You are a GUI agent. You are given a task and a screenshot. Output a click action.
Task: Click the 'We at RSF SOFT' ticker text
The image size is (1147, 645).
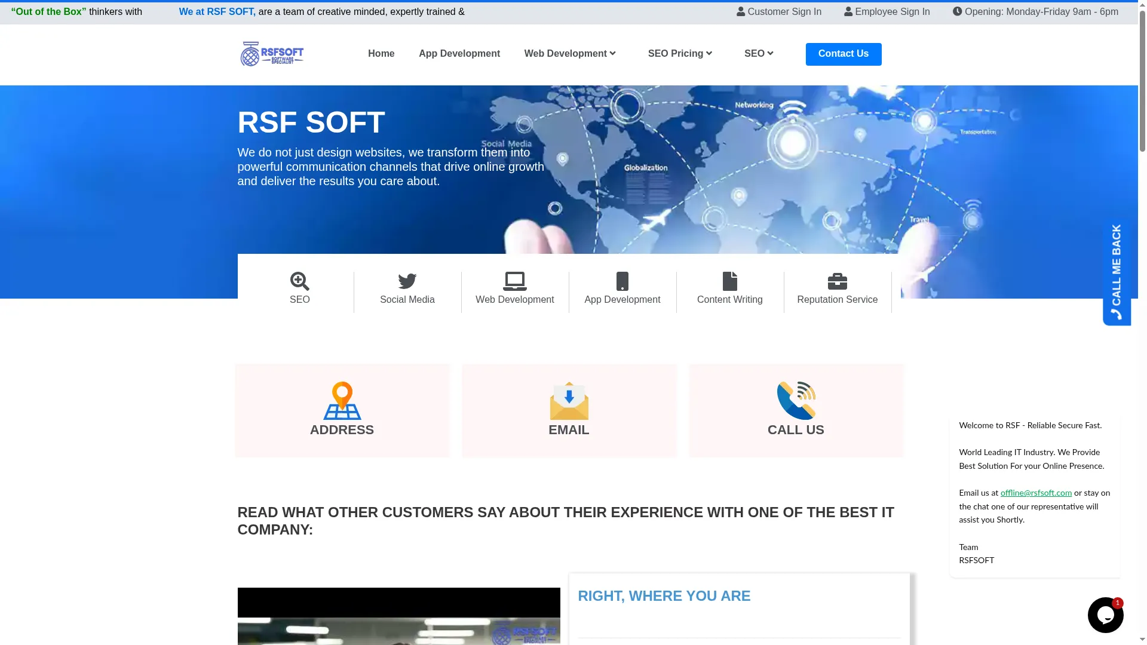217,12
